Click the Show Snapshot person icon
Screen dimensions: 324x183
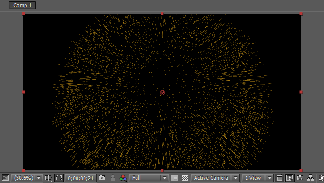tap(113, 178)
